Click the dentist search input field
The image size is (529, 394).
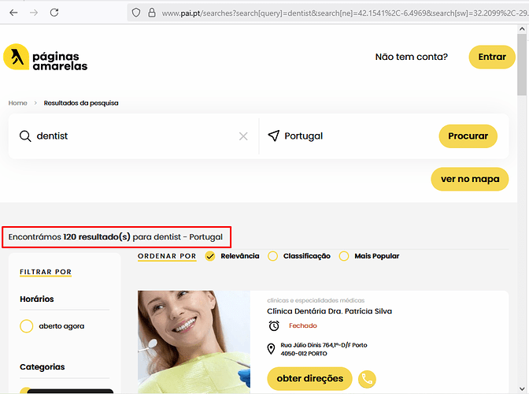134,136
